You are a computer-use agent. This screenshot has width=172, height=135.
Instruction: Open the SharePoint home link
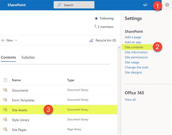pos(17,5)
